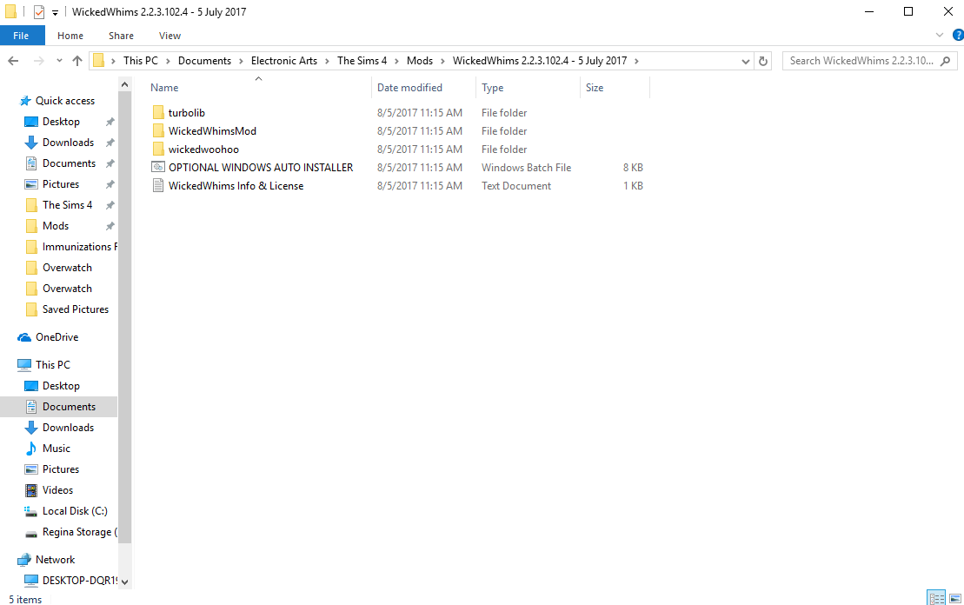Switch to the Home ribbon tab

point(70,36)
